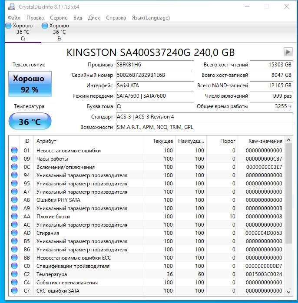Open the Вид menu

coord(78,18)
